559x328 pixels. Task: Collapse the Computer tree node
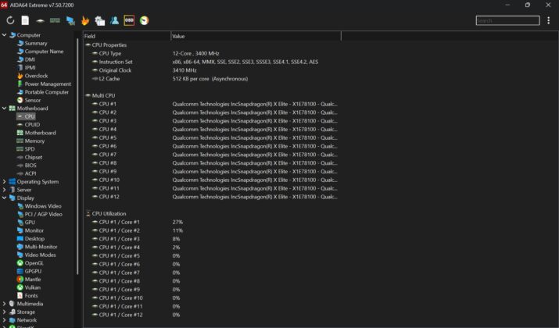(x=4, y=35)
